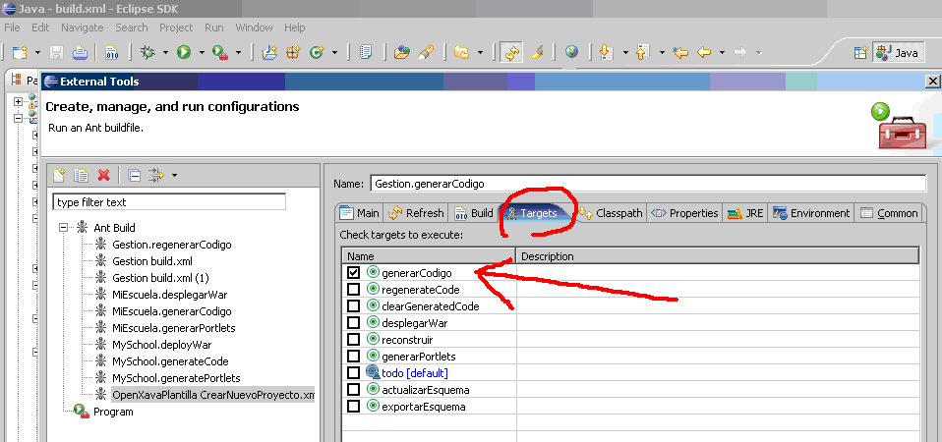Viewport: 942px width, 442px height.
Task: Open the New wizard dropdown arrow
Action: click(x=37, y=53)
